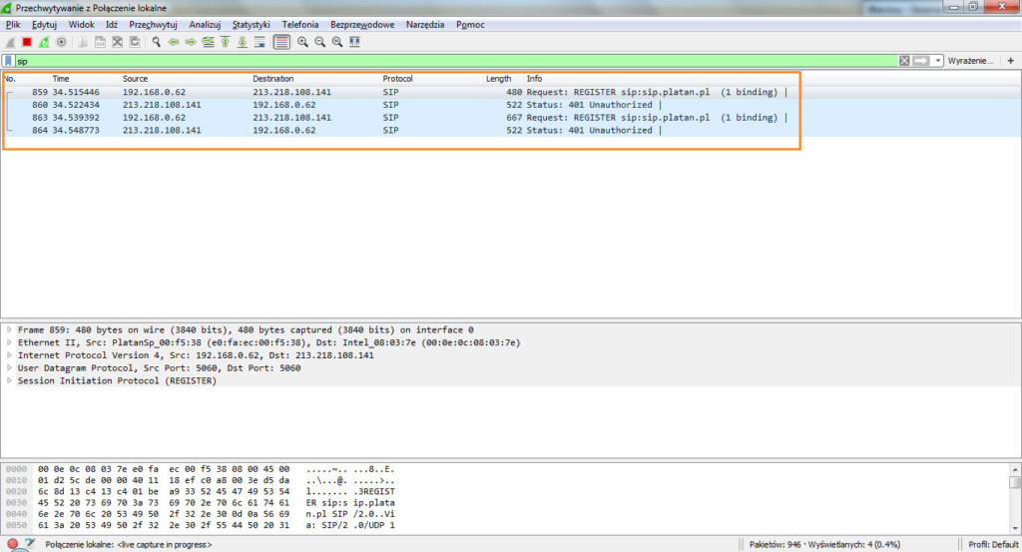The width and height of the screenshot is (1022, 552).
Task: Open the Widok menu
Action: point(82,25)
